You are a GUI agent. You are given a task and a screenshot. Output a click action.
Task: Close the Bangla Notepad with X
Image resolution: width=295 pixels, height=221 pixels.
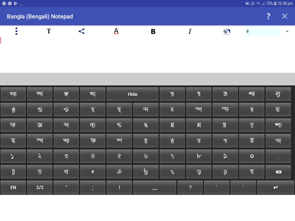point(285,16)
